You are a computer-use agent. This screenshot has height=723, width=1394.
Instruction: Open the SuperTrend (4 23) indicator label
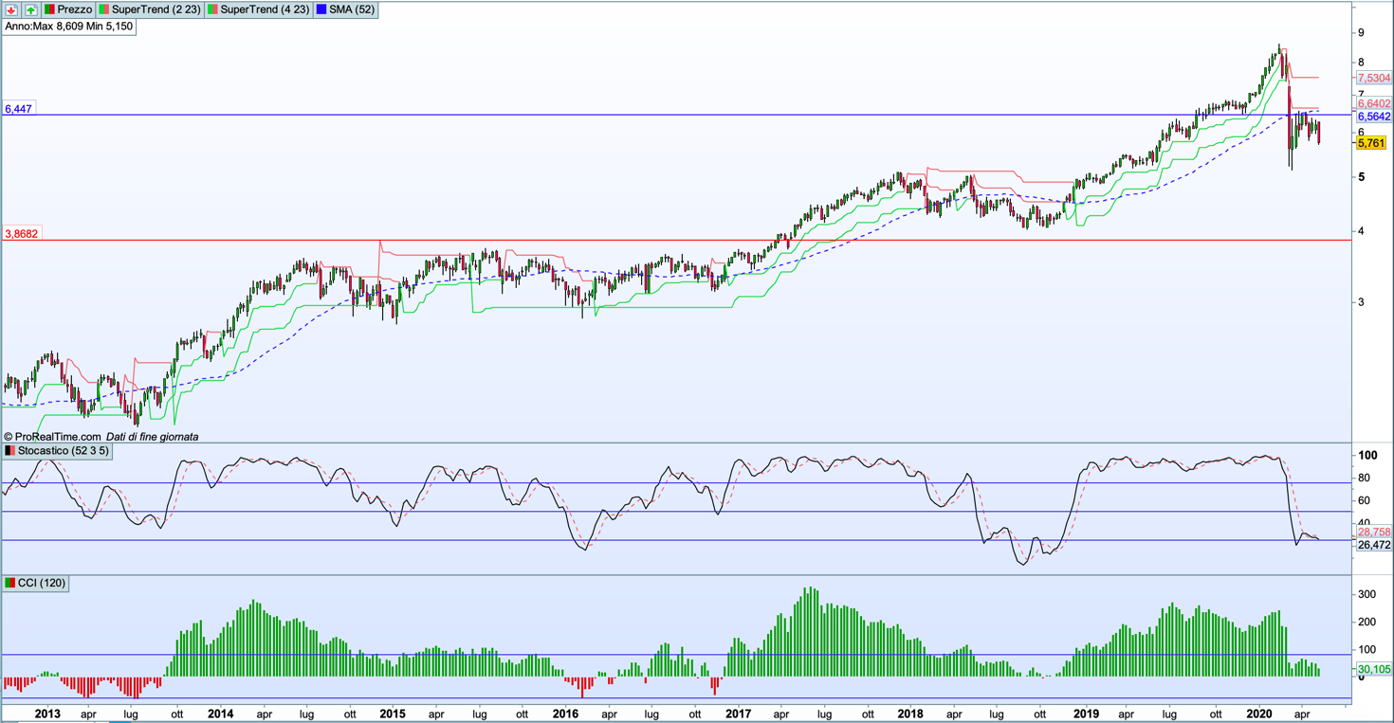click(259, 9)
